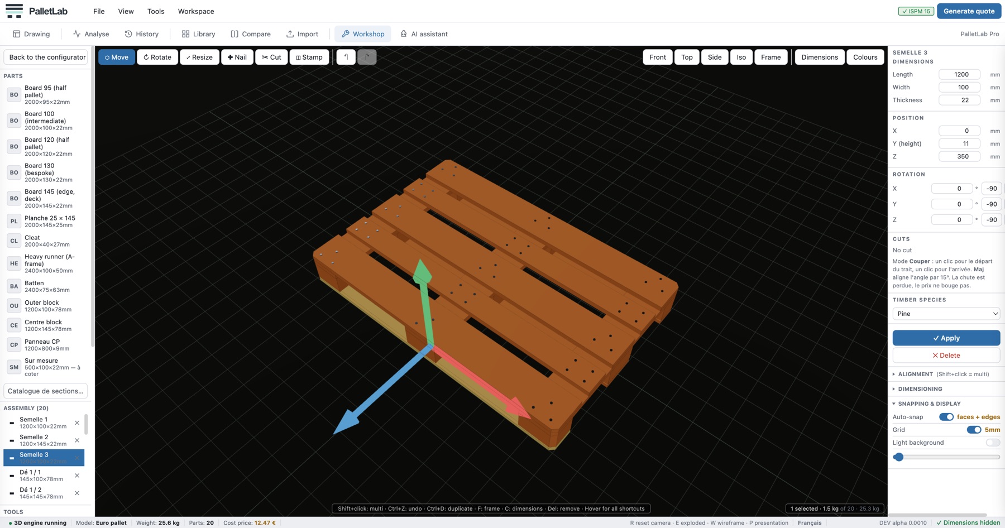Image resolution: width=1005 pixels, height=528 pixels.
Task: Enable Light background switch
Action: point(993,443)
